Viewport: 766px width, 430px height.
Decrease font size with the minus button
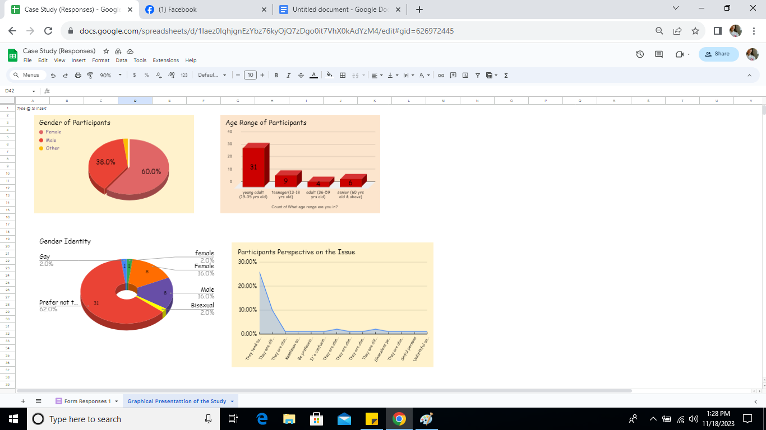click(x=238, y=75)
